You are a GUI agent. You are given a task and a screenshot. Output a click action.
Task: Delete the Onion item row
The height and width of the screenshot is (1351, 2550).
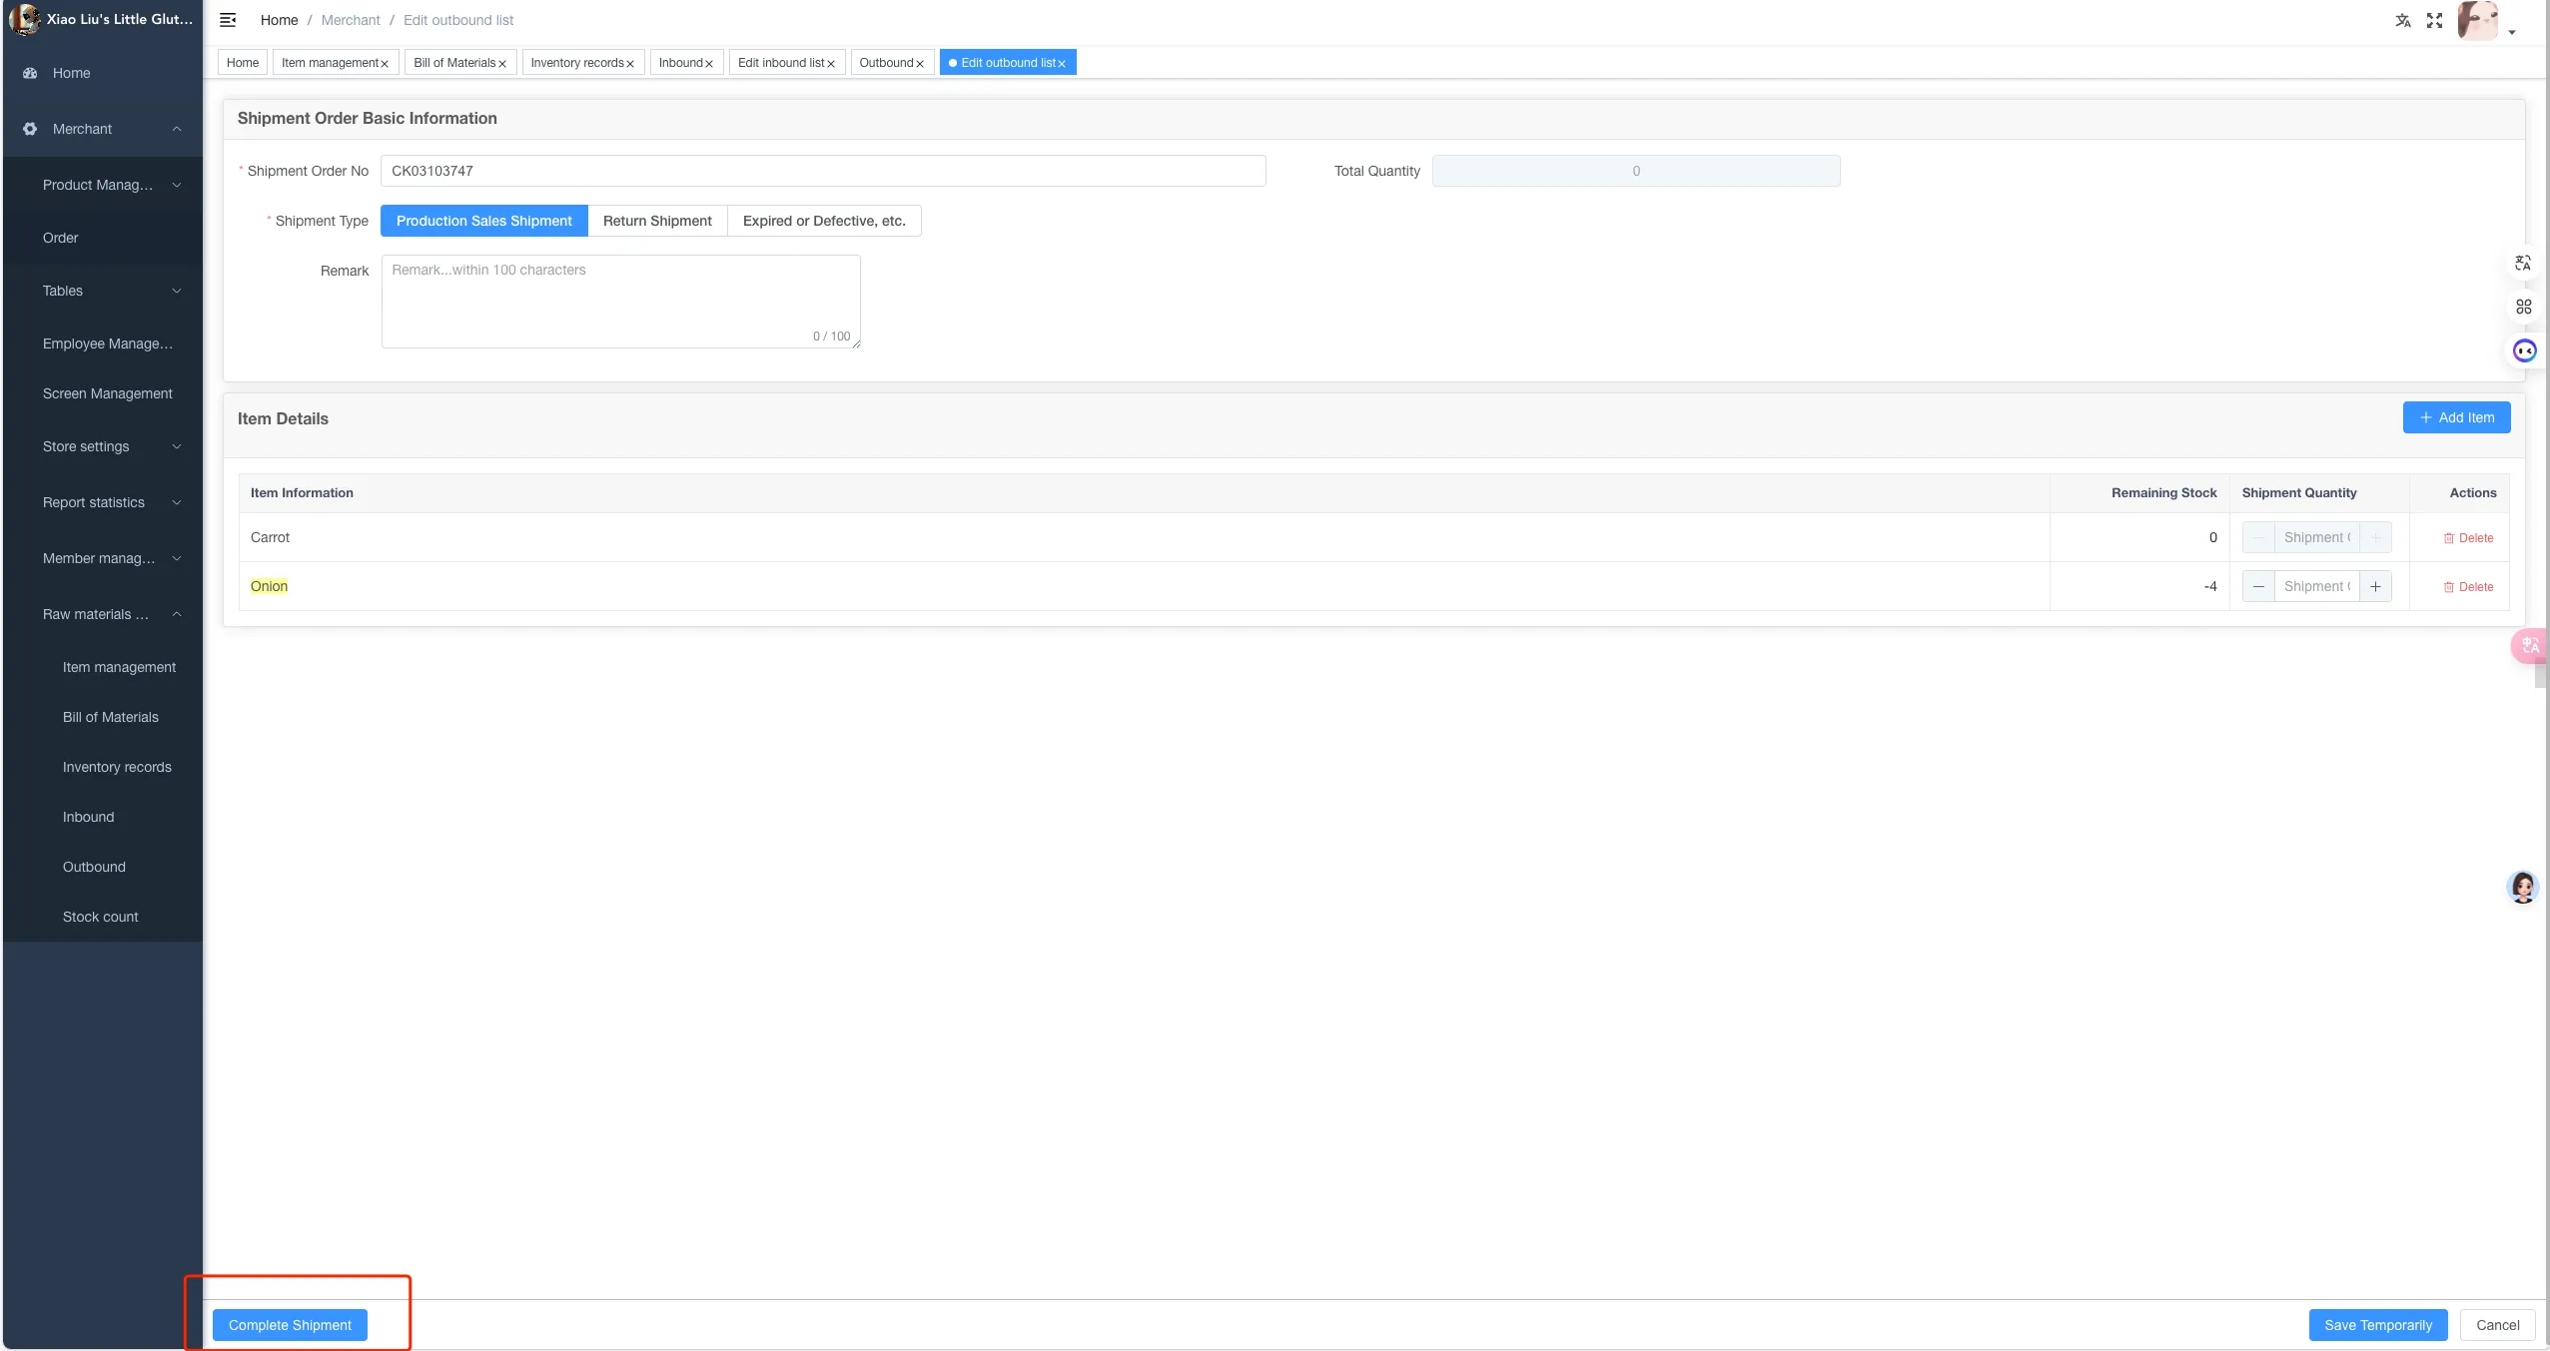point(2468,587)
